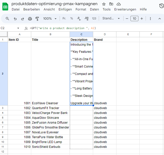
Task: Star the document with the star icon
Action: [x=104, y=4]
